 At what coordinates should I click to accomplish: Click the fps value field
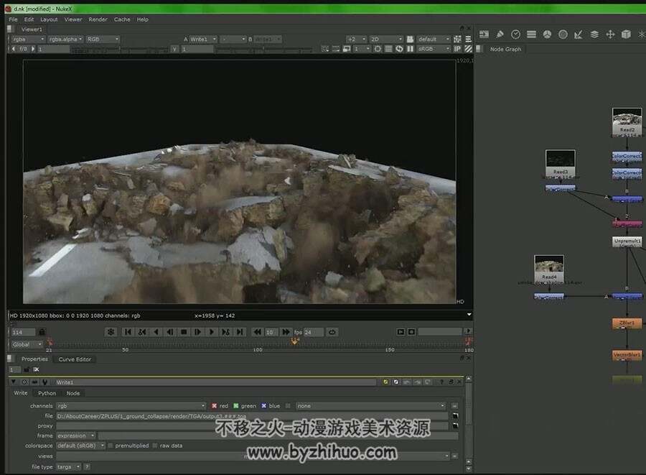pos(314,332)
